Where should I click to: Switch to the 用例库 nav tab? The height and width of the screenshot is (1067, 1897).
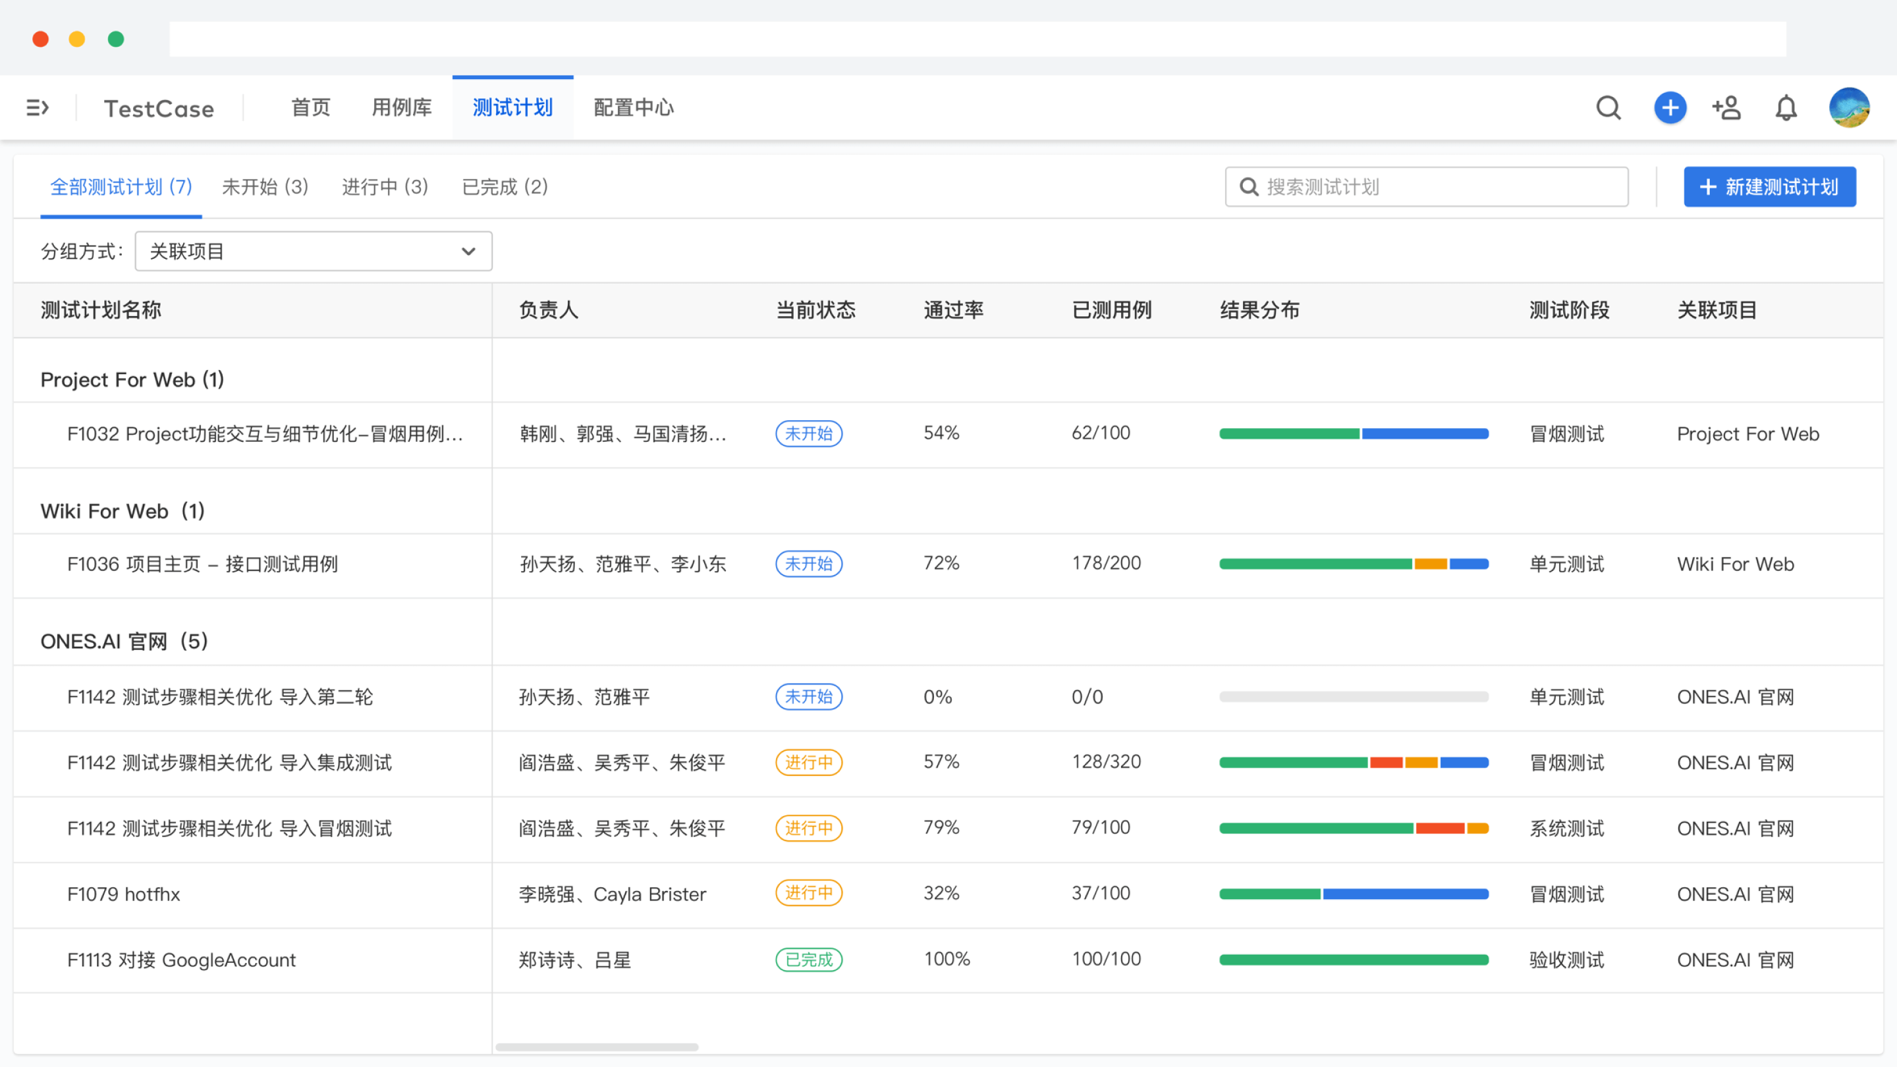pyautogui.click(x=401, y=107)
